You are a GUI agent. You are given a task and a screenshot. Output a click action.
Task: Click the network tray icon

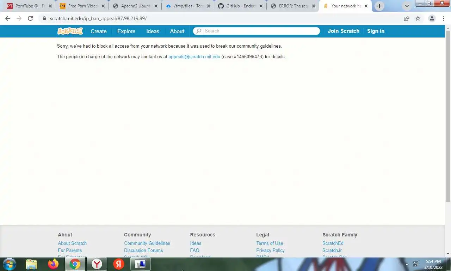(x=416, y=264)
